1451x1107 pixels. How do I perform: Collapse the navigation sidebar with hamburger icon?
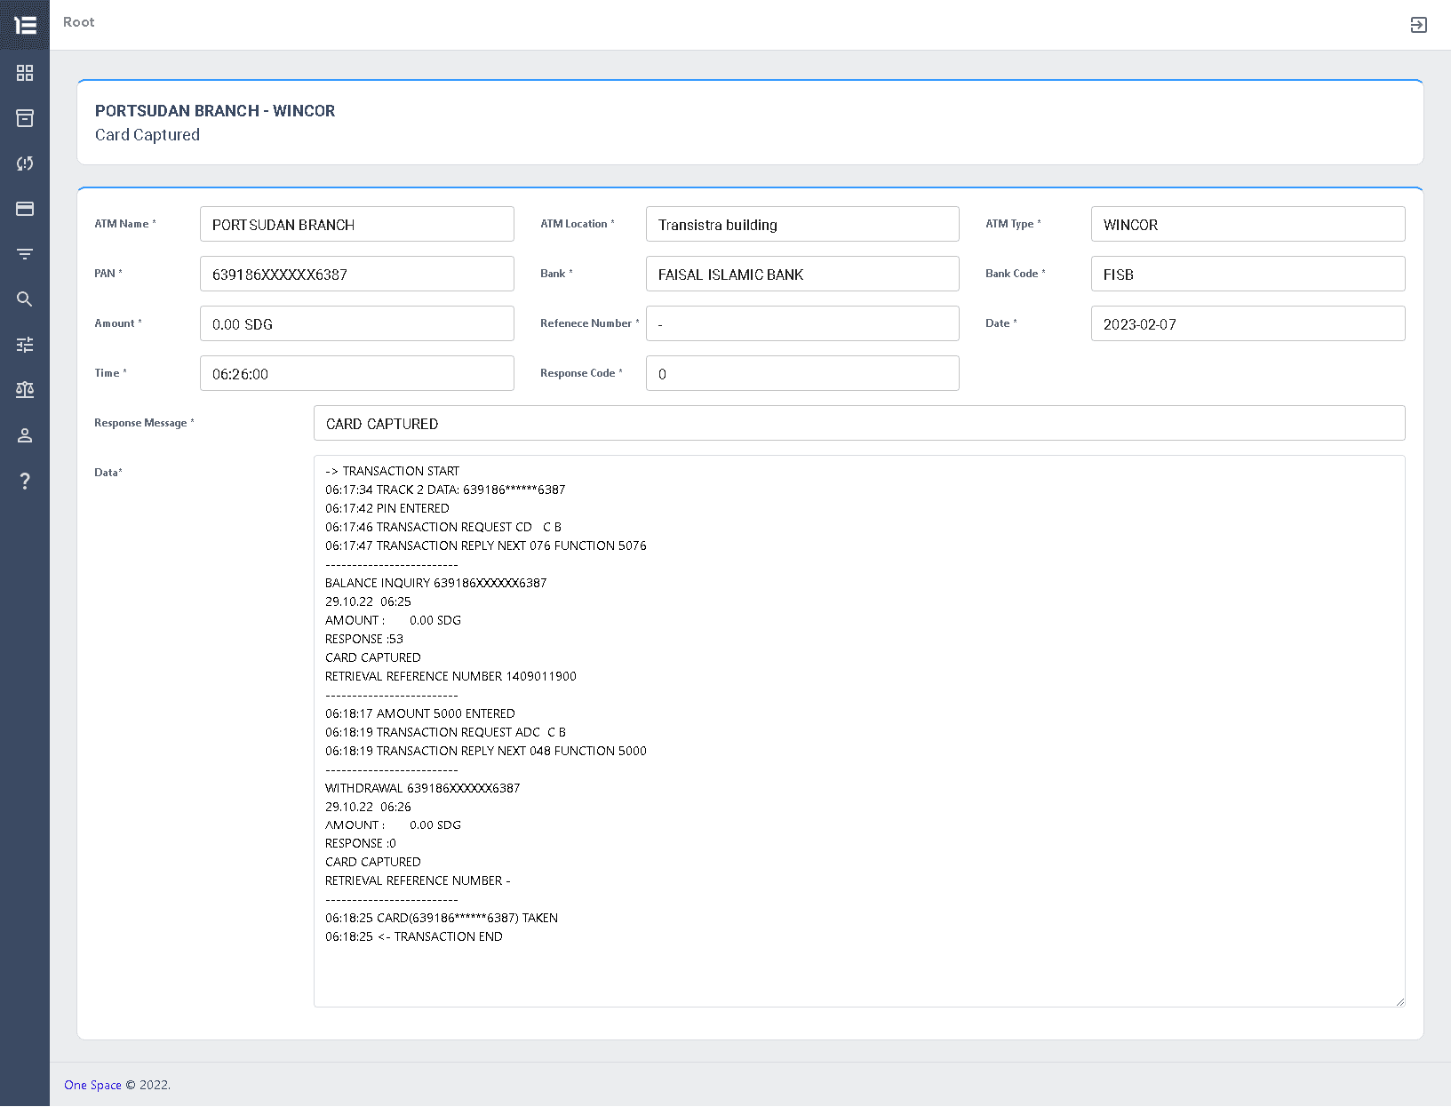[24, 25]
